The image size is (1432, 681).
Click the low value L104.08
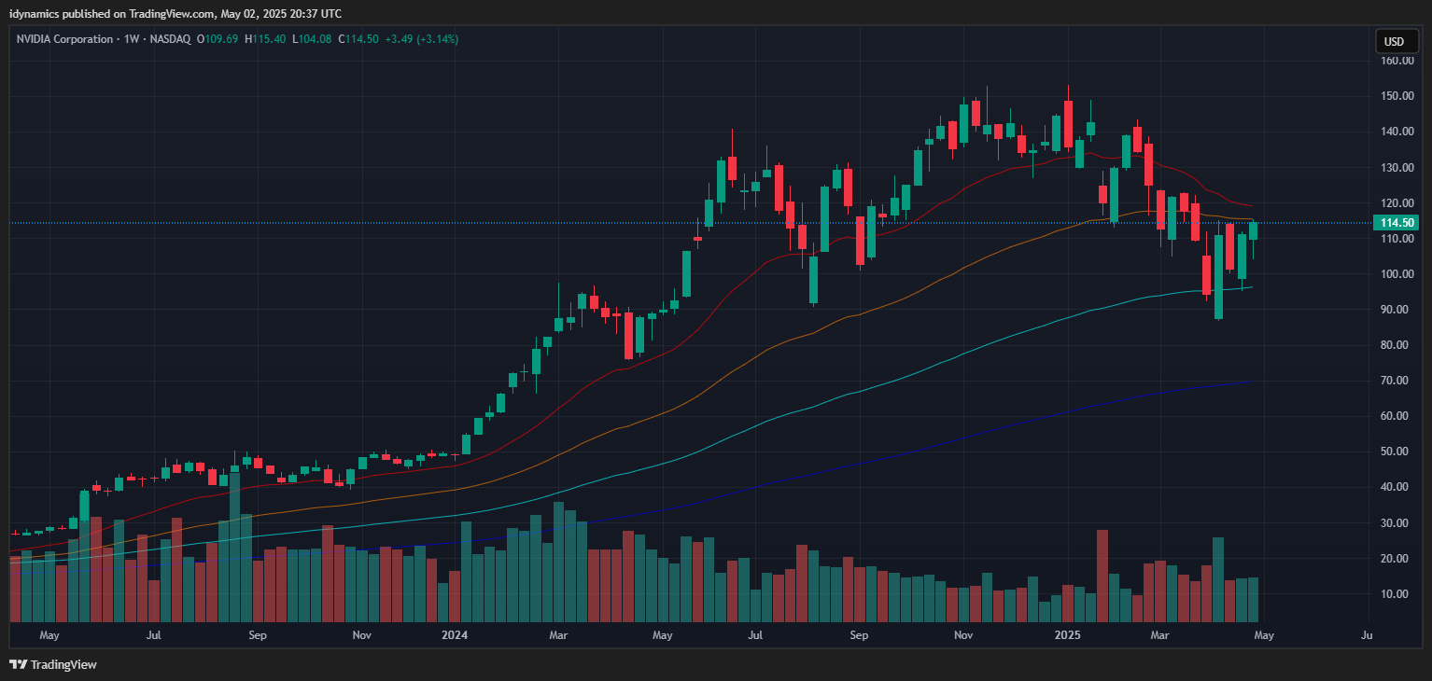coord(312,39)
